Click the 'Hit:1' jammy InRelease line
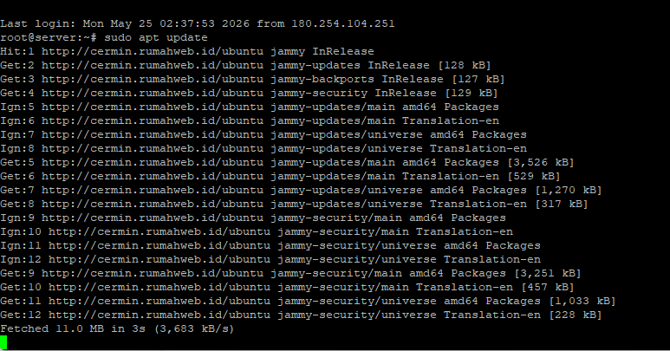670x351 pixels. coord(187,52)
